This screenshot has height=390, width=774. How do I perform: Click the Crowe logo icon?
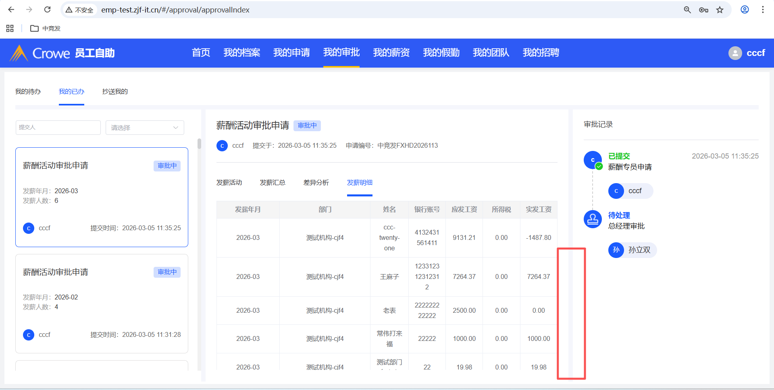(19, 53)
